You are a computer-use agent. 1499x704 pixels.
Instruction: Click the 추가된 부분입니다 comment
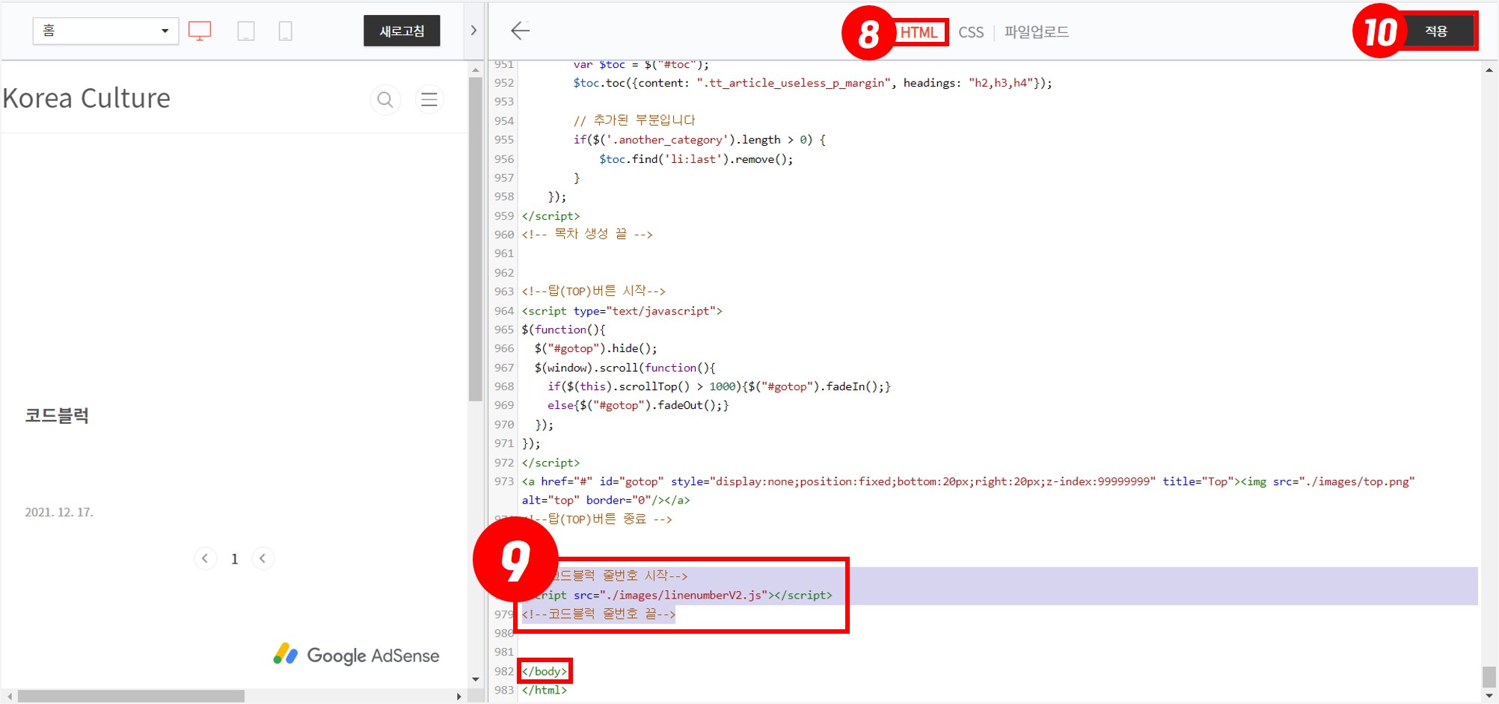(634, 120)
